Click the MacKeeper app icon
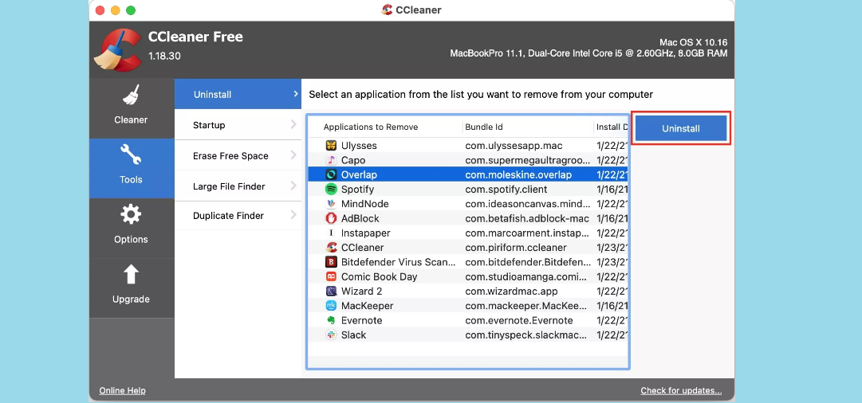Image resolution: width=862 pixels, height=403 pixels. (x=331, y=306)
